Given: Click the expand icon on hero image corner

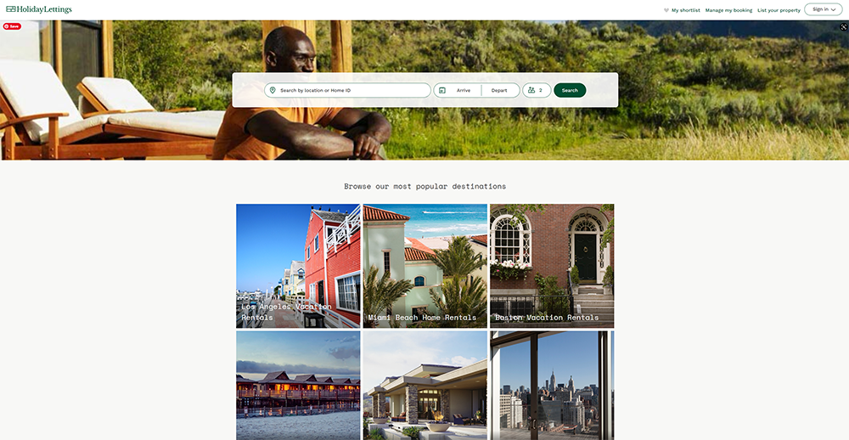Looking at the screenshot, I should click(843, 26).
